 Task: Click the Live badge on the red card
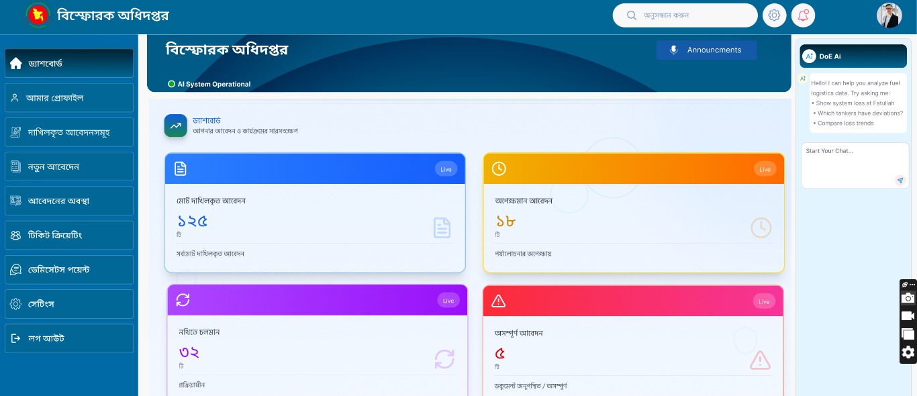(764, 301)
